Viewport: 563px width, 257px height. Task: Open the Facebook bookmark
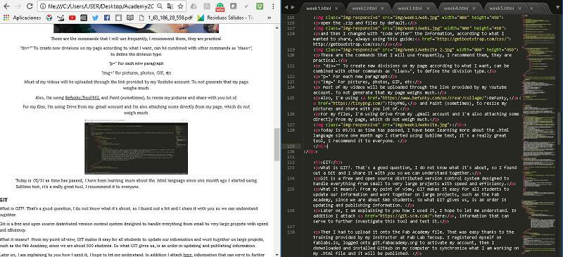coord(107,18)
